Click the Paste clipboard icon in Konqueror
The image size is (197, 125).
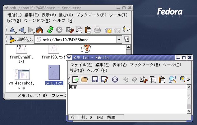[x=88, y=30]
